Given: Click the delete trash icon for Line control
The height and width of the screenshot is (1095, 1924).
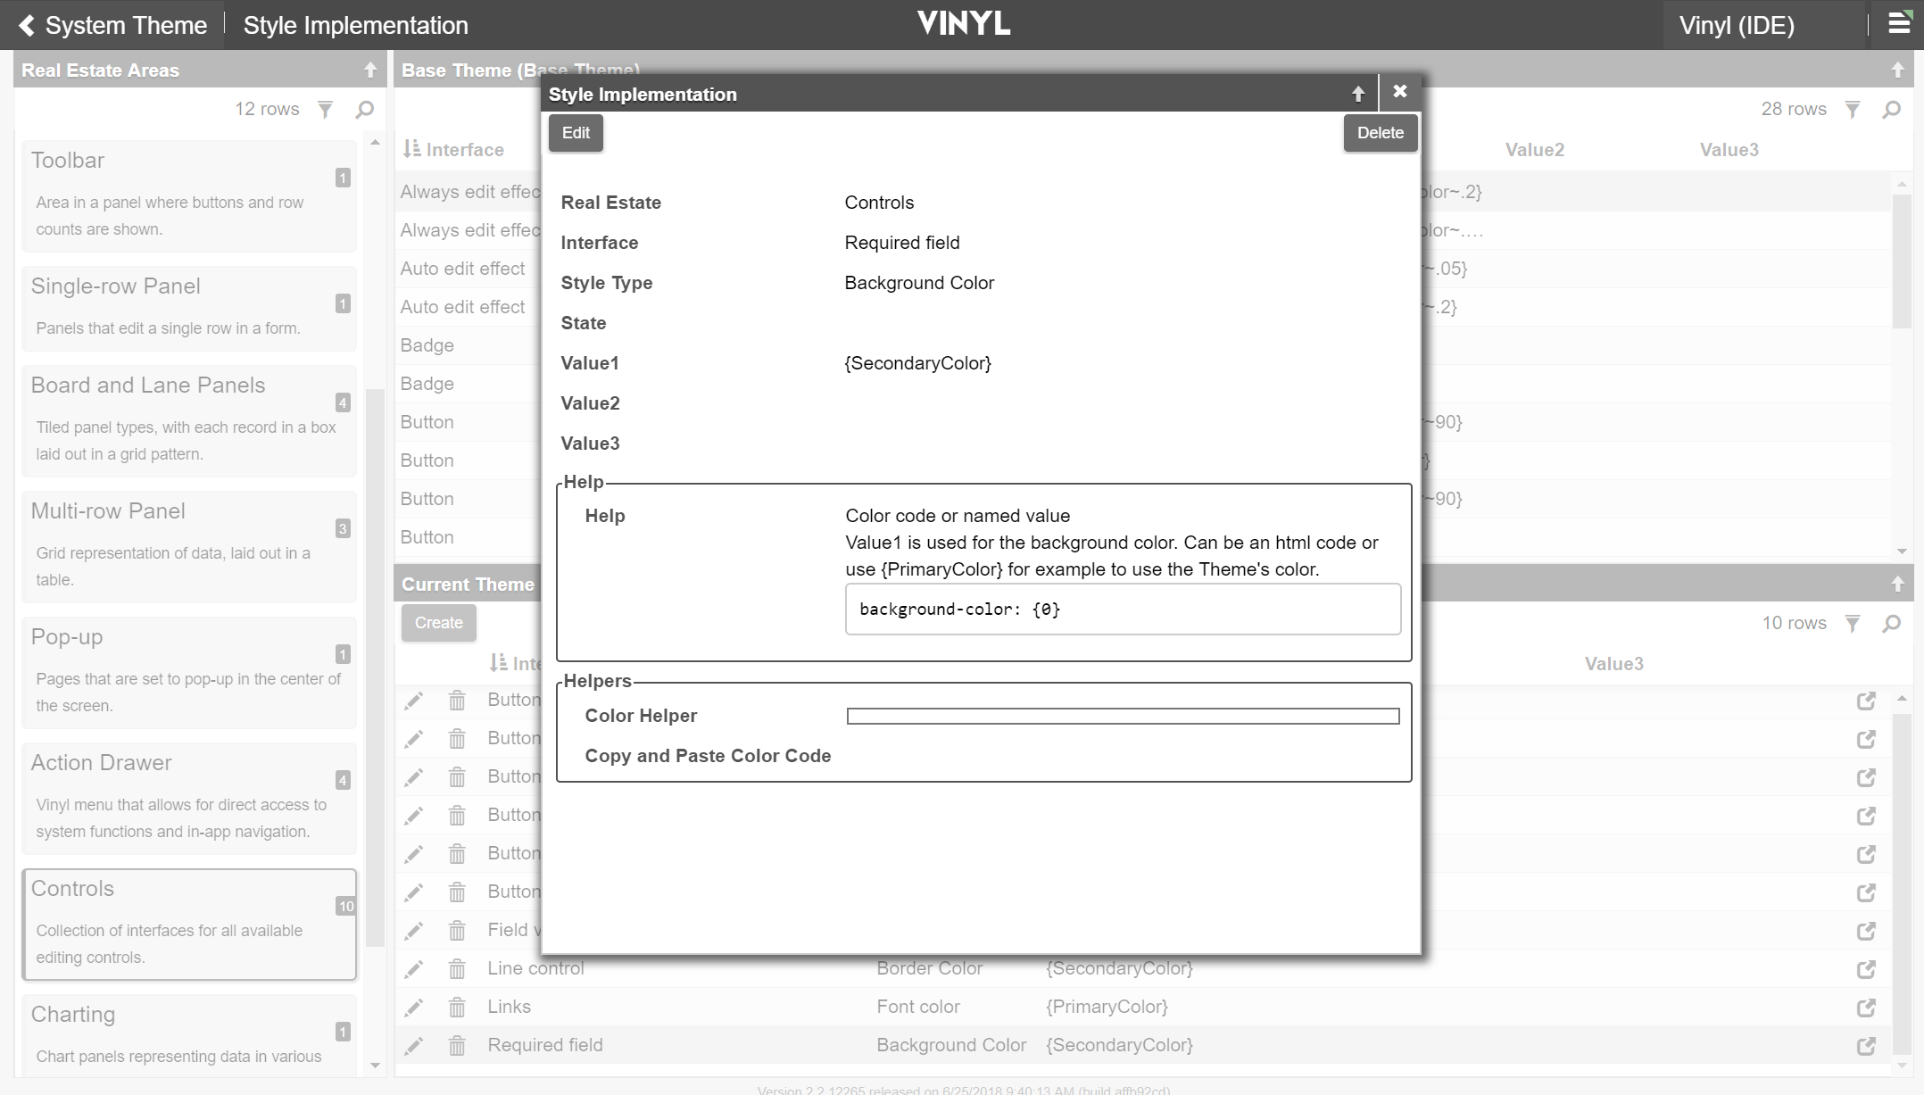Looking at the screenshot, I should click(x=456, y=968).
